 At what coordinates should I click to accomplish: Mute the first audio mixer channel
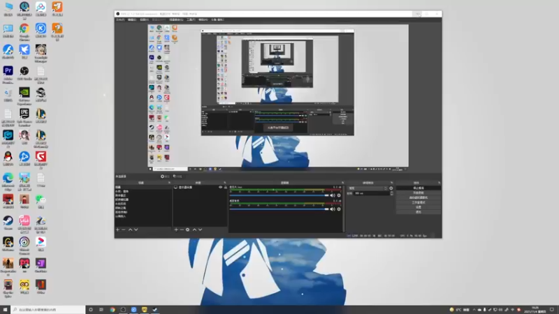click(333, 195)
